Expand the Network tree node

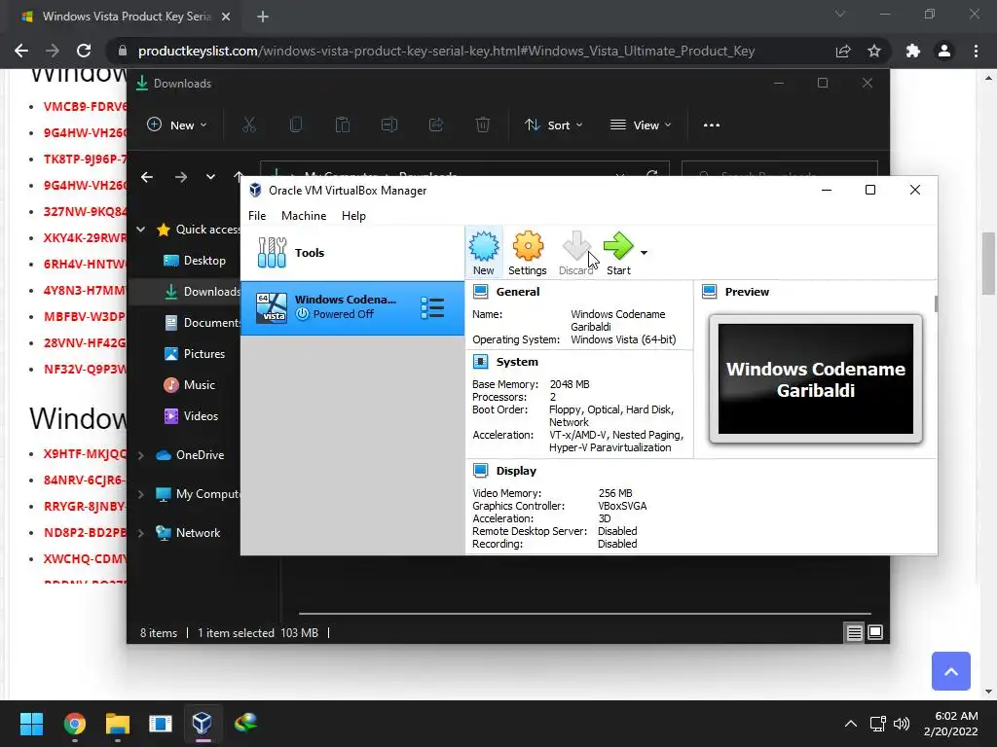coord(140,533)
